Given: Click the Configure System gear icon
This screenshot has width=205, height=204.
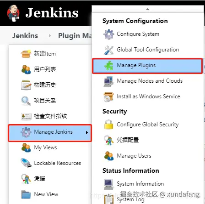Looking at the screenshot, I should (108, 34).
